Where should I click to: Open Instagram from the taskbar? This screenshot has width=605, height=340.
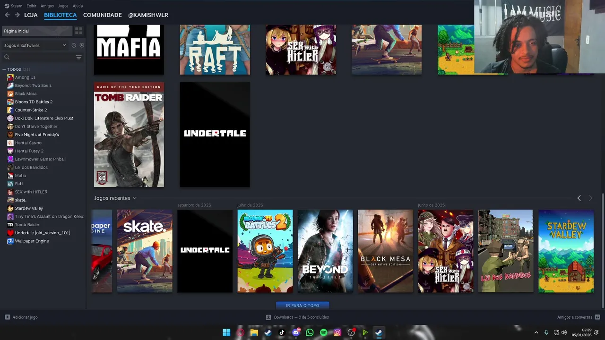tap(337, 332)
